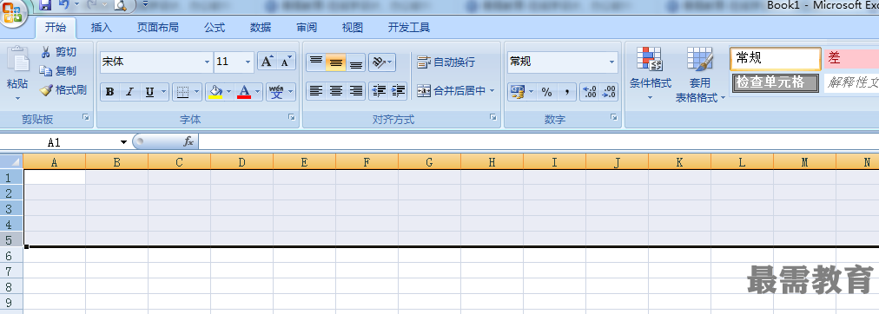The image size is (879, 314).
Task: Toggle italic formatting
Action: 129,92
